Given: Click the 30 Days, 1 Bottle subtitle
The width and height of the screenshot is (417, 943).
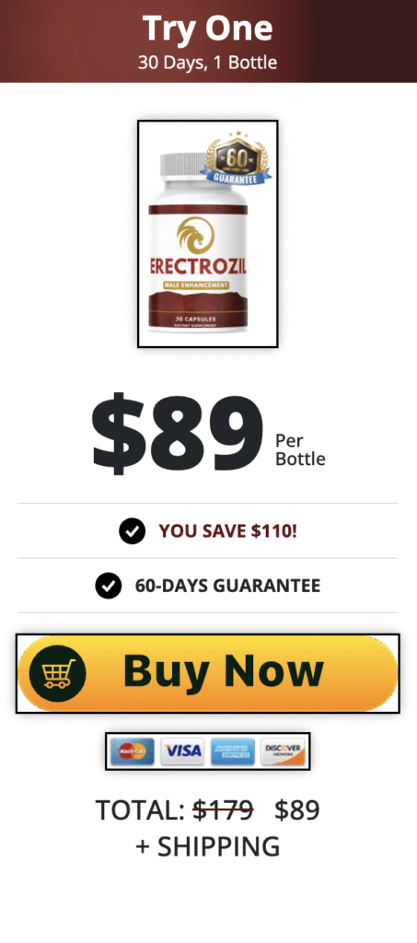Looking at the screenshot, I should tap(208, 62).
